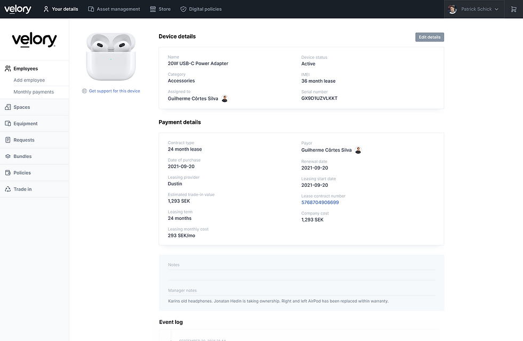Click the Velory logo in top bar
Viewport: 523px width, 341px height.
[x=18, y=9]
